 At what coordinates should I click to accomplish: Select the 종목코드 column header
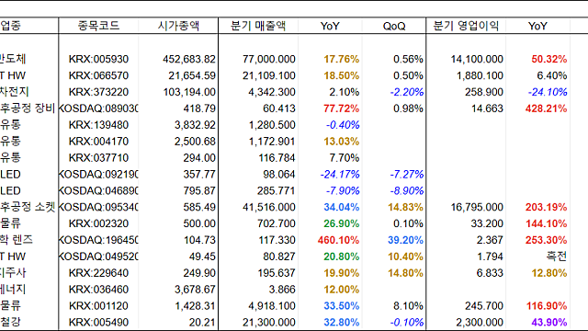(98, 26)
